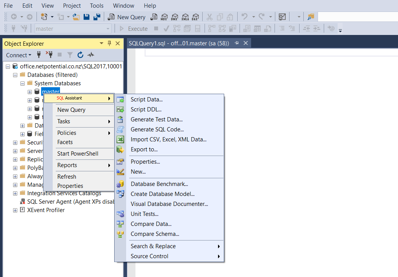Expand the master database node

tap(30, 92)
